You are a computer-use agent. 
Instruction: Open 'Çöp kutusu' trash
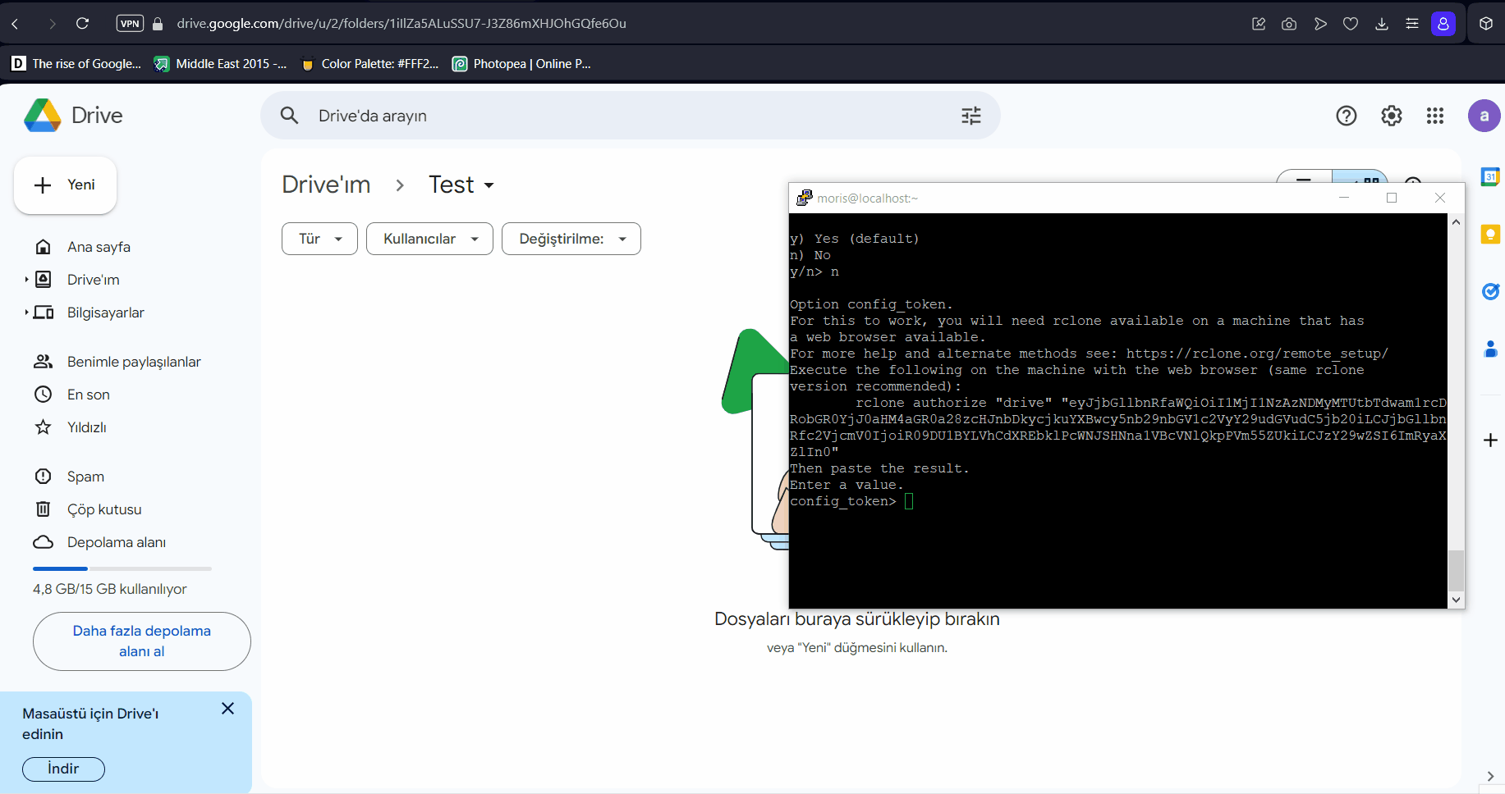click(x=104, y=509)
